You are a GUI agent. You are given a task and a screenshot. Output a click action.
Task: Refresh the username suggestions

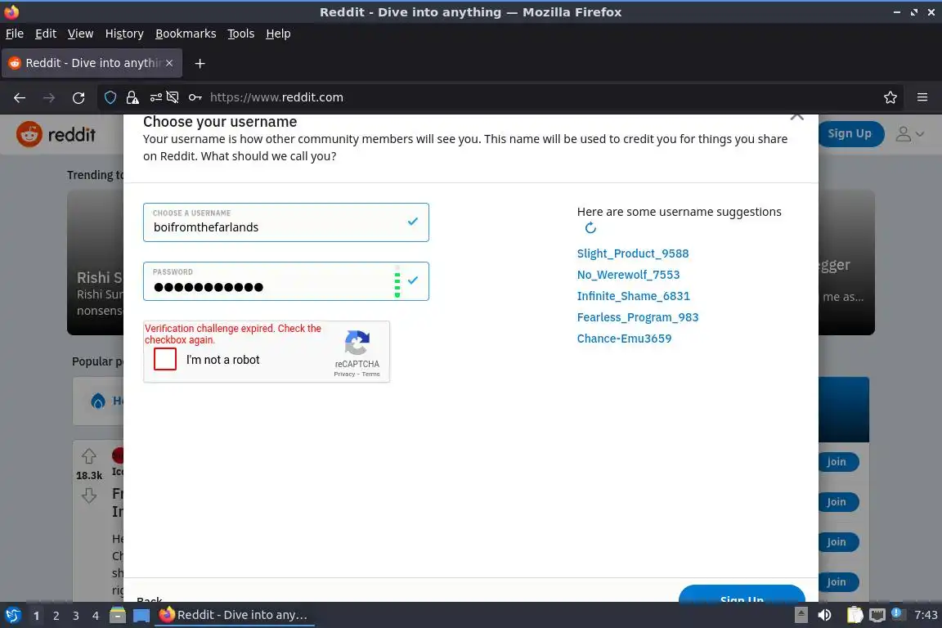[590, 228]
